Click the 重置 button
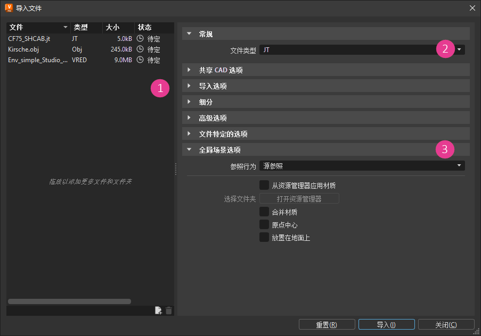 point(327,324)
